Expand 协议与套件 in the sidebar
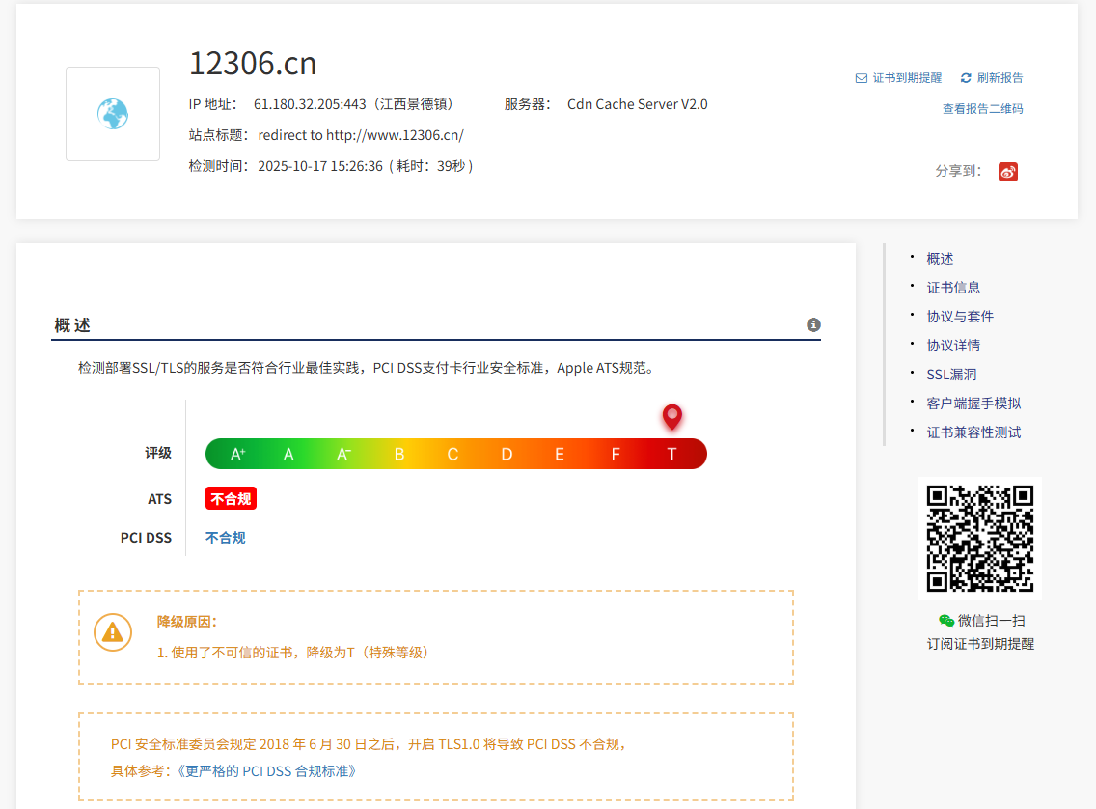 (960, 316)
